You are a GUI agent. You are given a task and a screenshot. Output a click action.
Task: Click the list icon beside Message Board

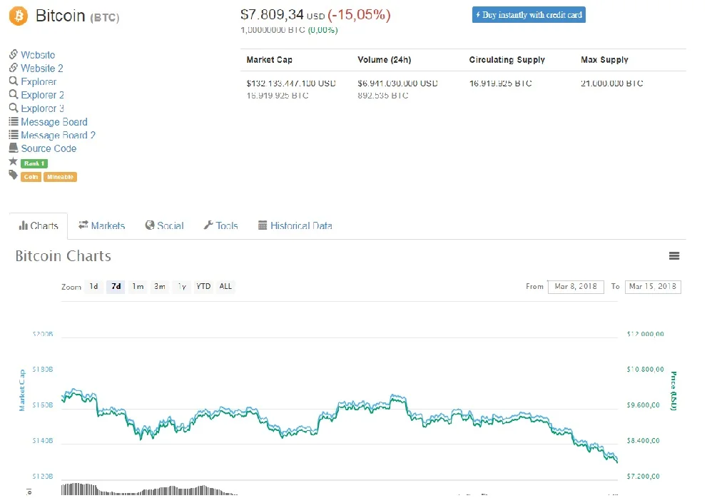click(13, 122)
